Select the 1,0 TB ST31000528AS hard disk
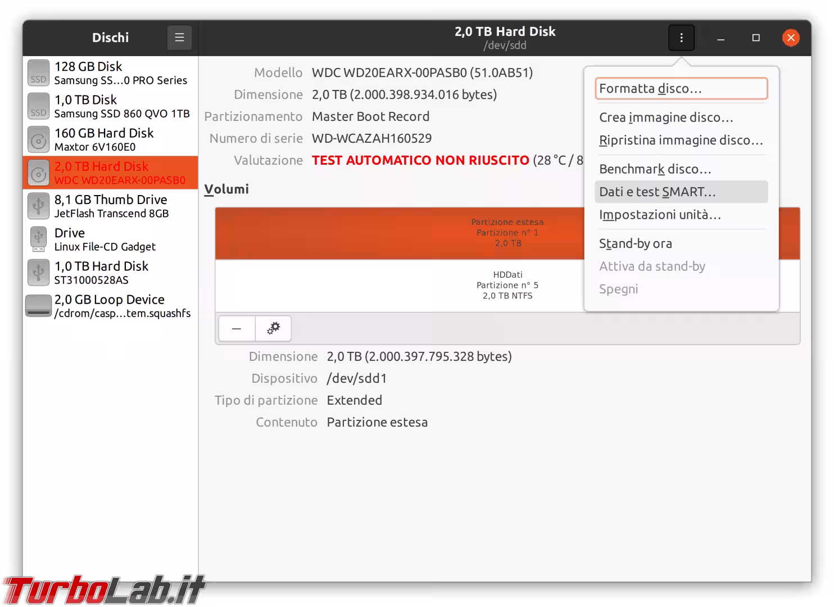Screen dimensions: 834x607 (110, 272)
